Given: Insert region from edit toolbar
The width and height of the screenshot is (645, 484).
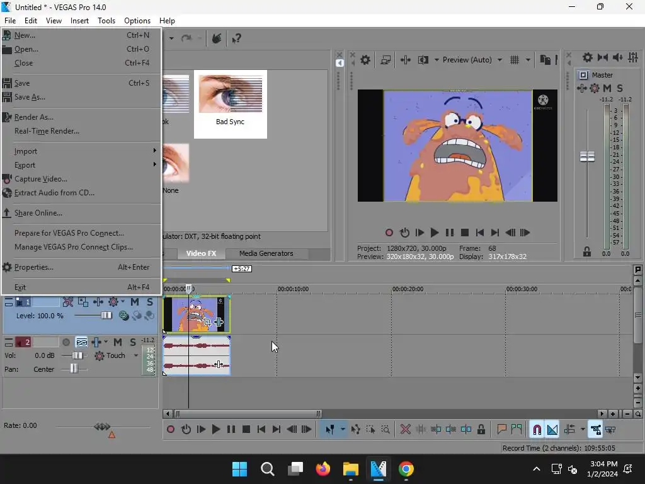Looking at the screenshot, I should (x=517, y=430).
